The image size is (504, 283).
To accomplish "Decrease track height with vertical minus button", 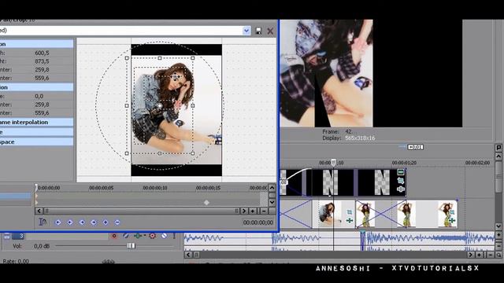I will [x=498, y=246].
